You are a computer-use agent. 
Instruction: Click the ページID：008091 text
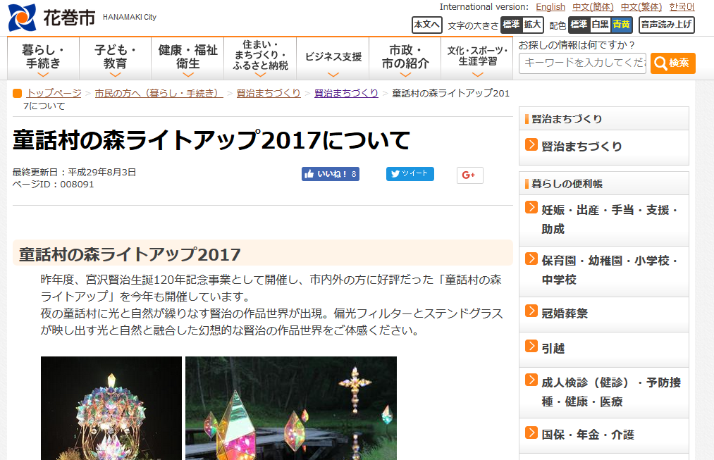pyautogui.click(x=54, y=185)
